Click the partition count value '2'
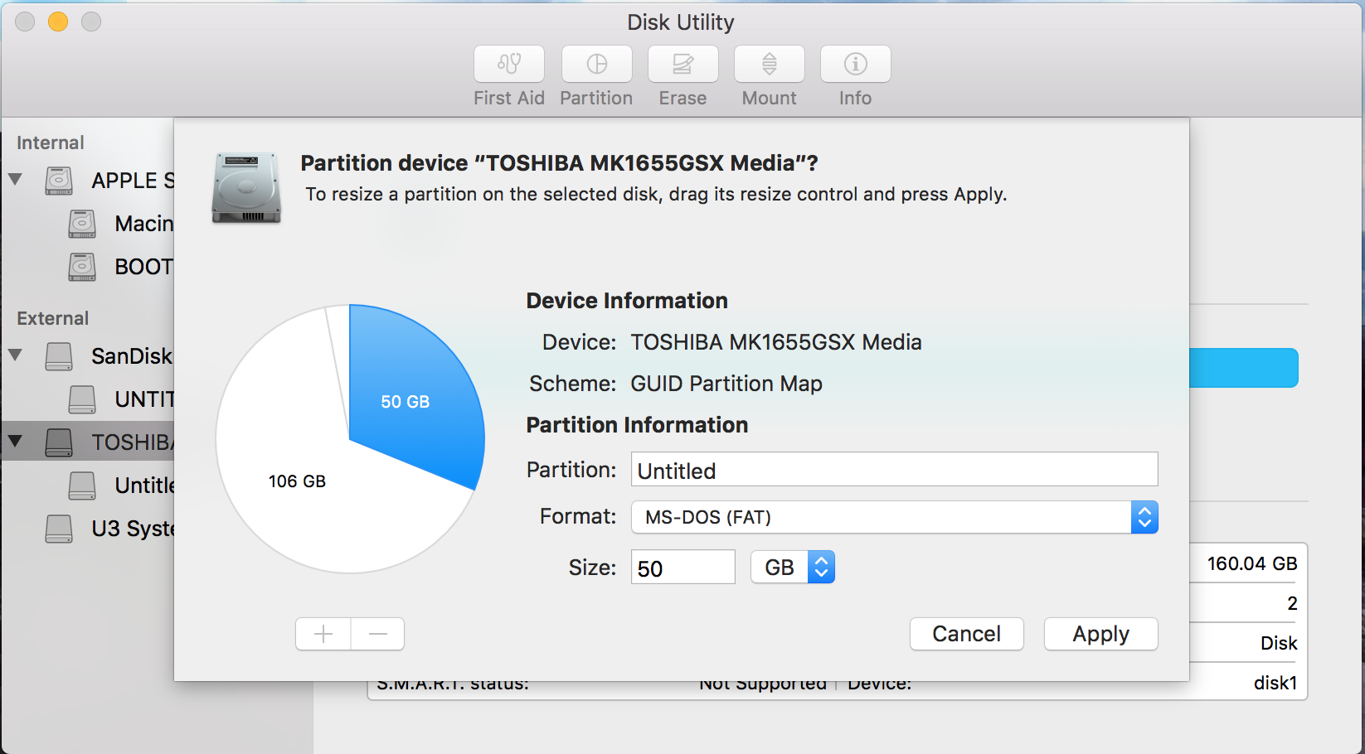This screenshot has width=1365, height=754. (x=1292, y=603)
